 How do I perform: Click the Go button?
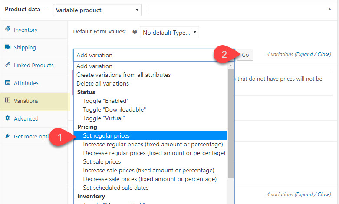245,55
